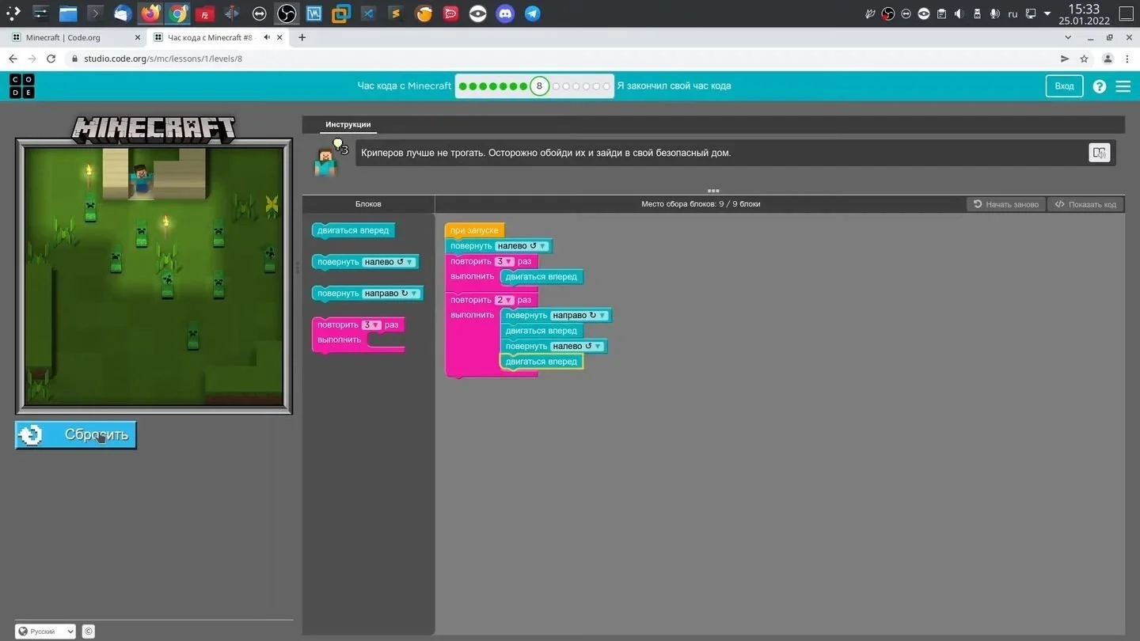
Task: Open the Русский language selector
Action: 45,632
